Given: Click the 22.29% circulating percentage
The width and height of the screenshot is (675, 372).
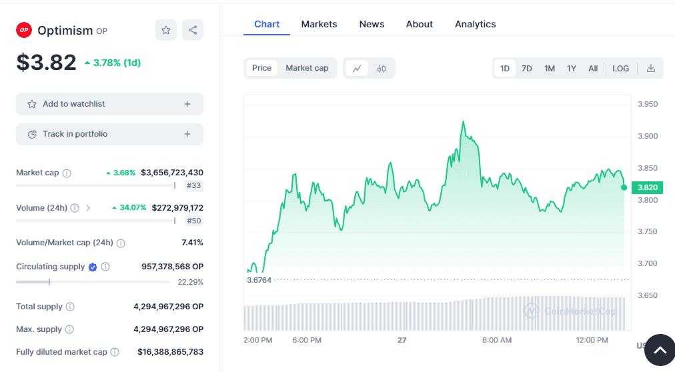Looking at the screenshot, I should (x=190, y=283).
